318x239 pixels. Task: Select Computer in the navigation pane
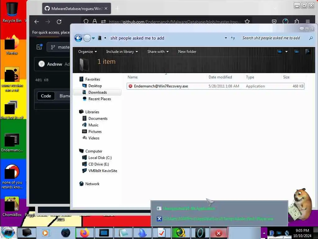pos(94,151)
